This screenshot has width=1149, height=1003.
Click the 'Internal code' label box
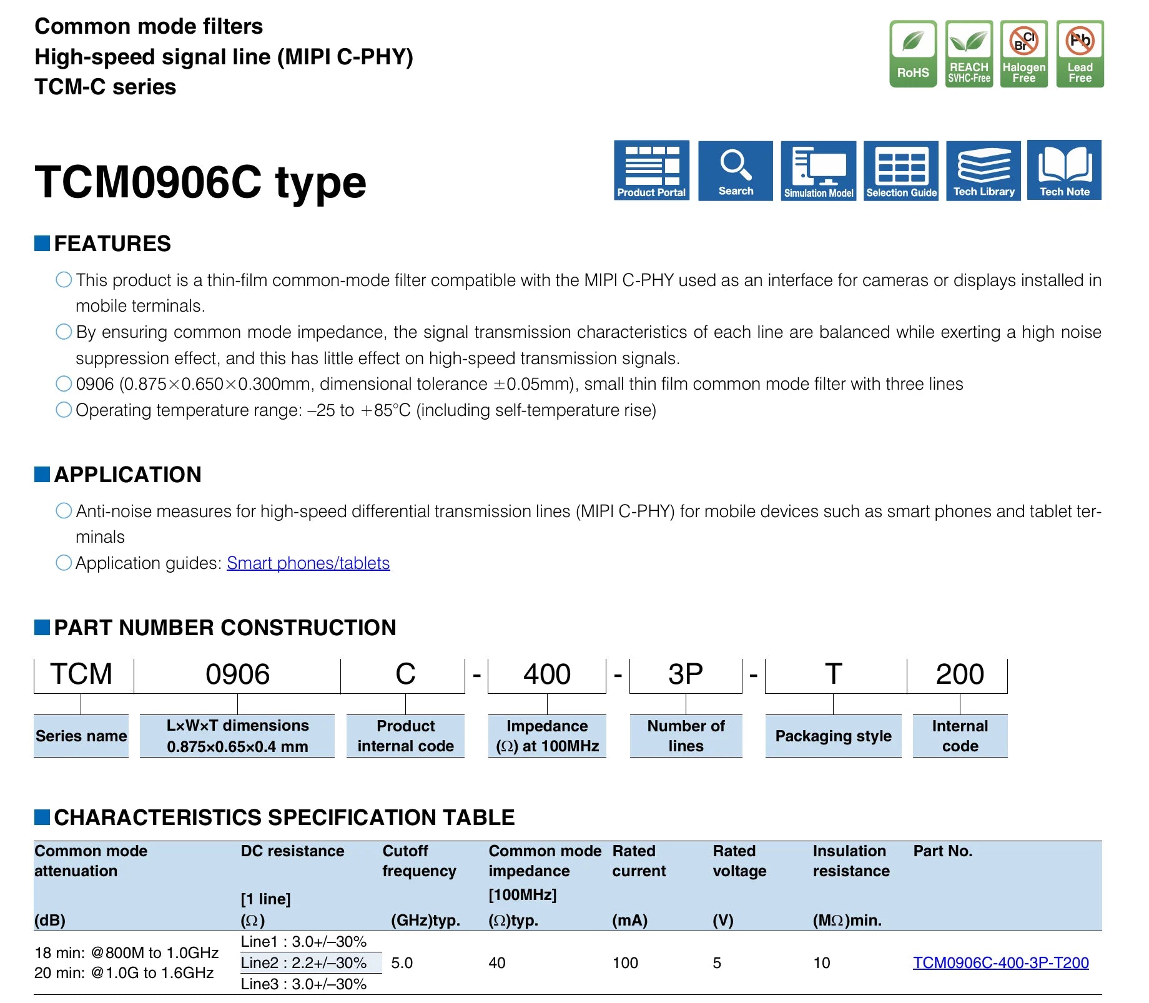coord(960,736)
